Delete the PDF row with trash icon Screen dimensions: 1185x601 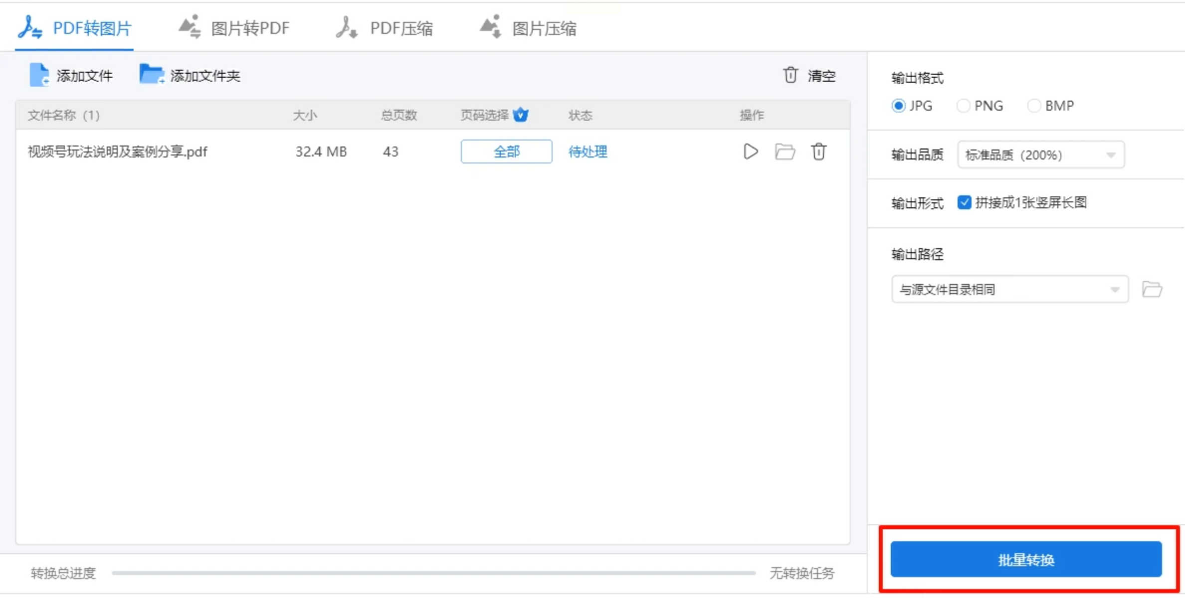click(818, 151)
